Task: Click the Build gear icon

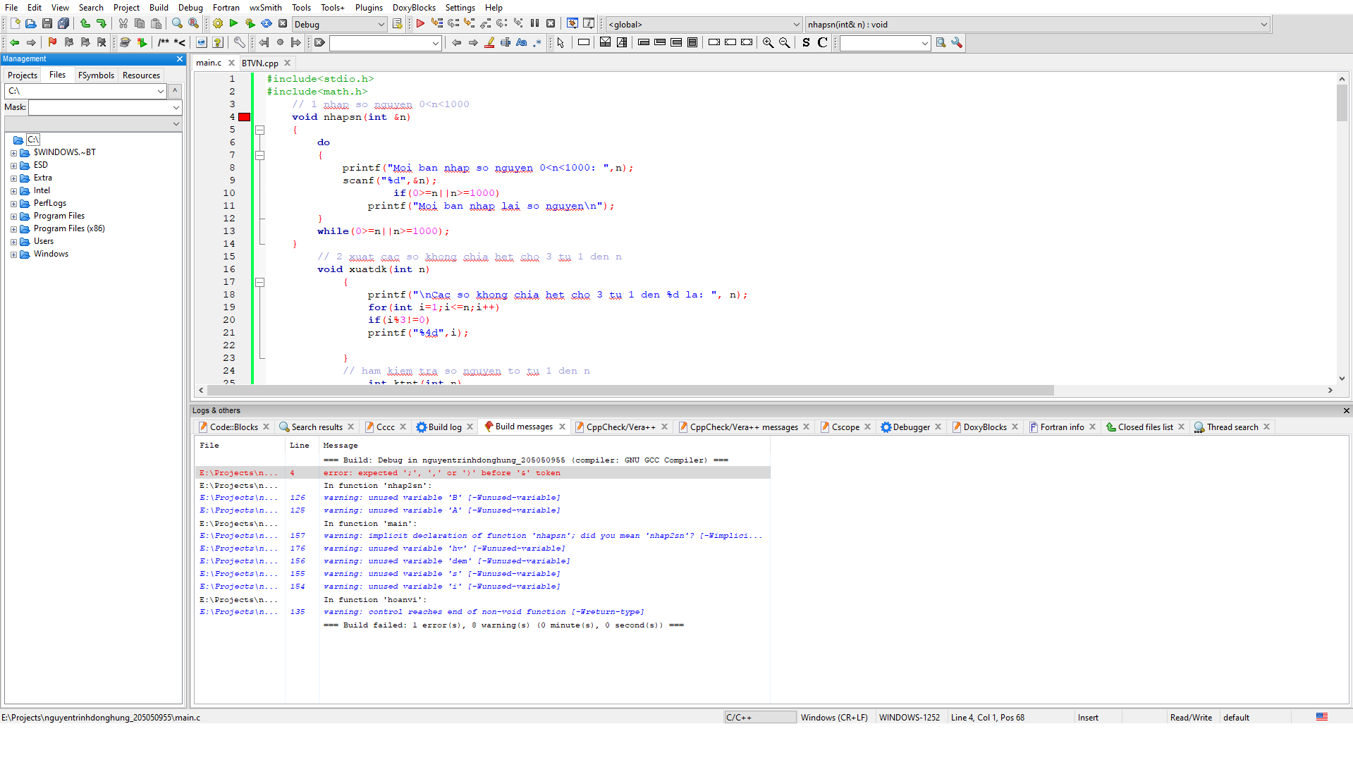Action: [x=218, y=24]
